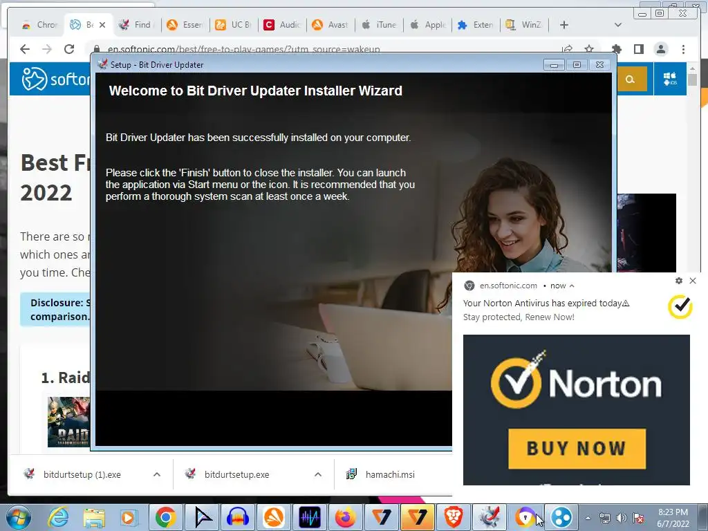Click Norton BUY NOW button
The width and height of the screenshot is (708, 531).
click(577, 449)
